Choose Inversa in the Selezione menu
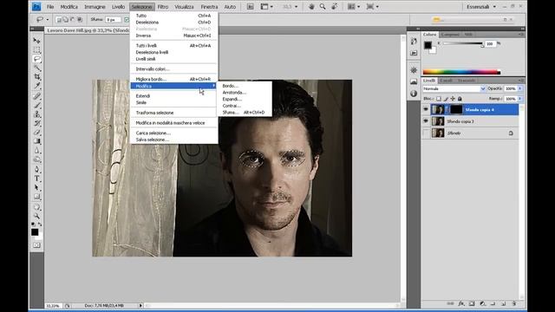555x312 pixels. (x=173, y=36)
